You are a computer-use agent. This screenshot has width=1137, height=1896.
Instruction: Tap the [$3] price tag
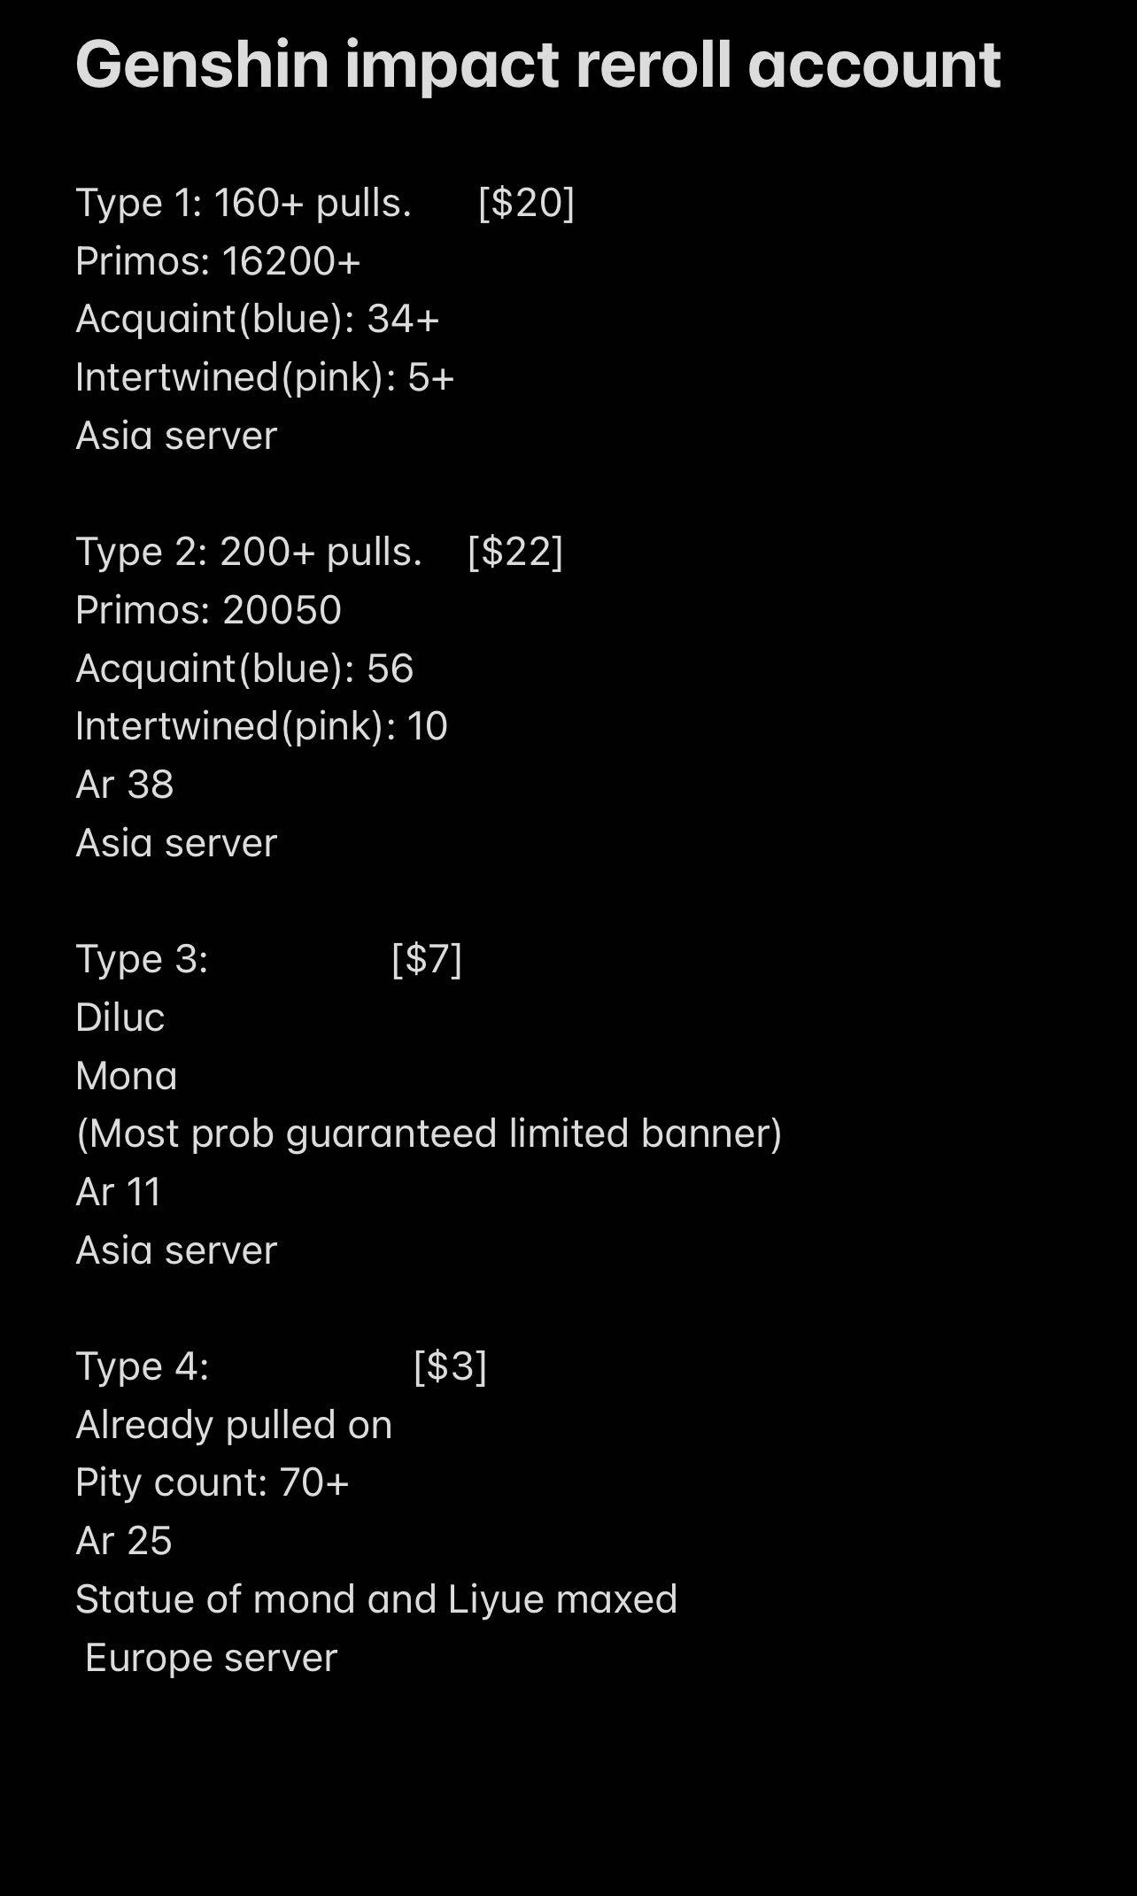tap(450, 1366)
